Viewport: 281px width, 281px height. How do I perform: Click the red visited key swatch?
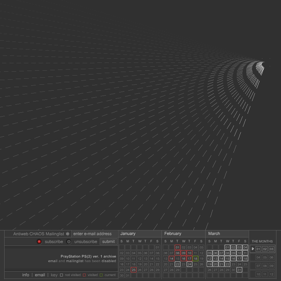coord(84,275)
